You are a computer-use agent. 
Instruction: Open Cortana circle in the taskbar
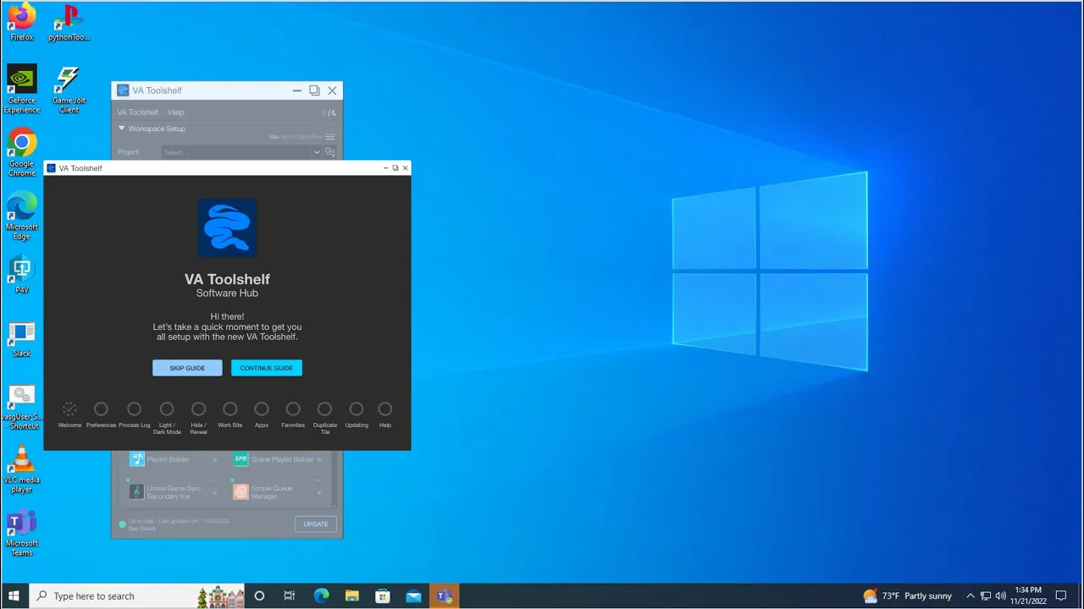[x=259, y=595]
